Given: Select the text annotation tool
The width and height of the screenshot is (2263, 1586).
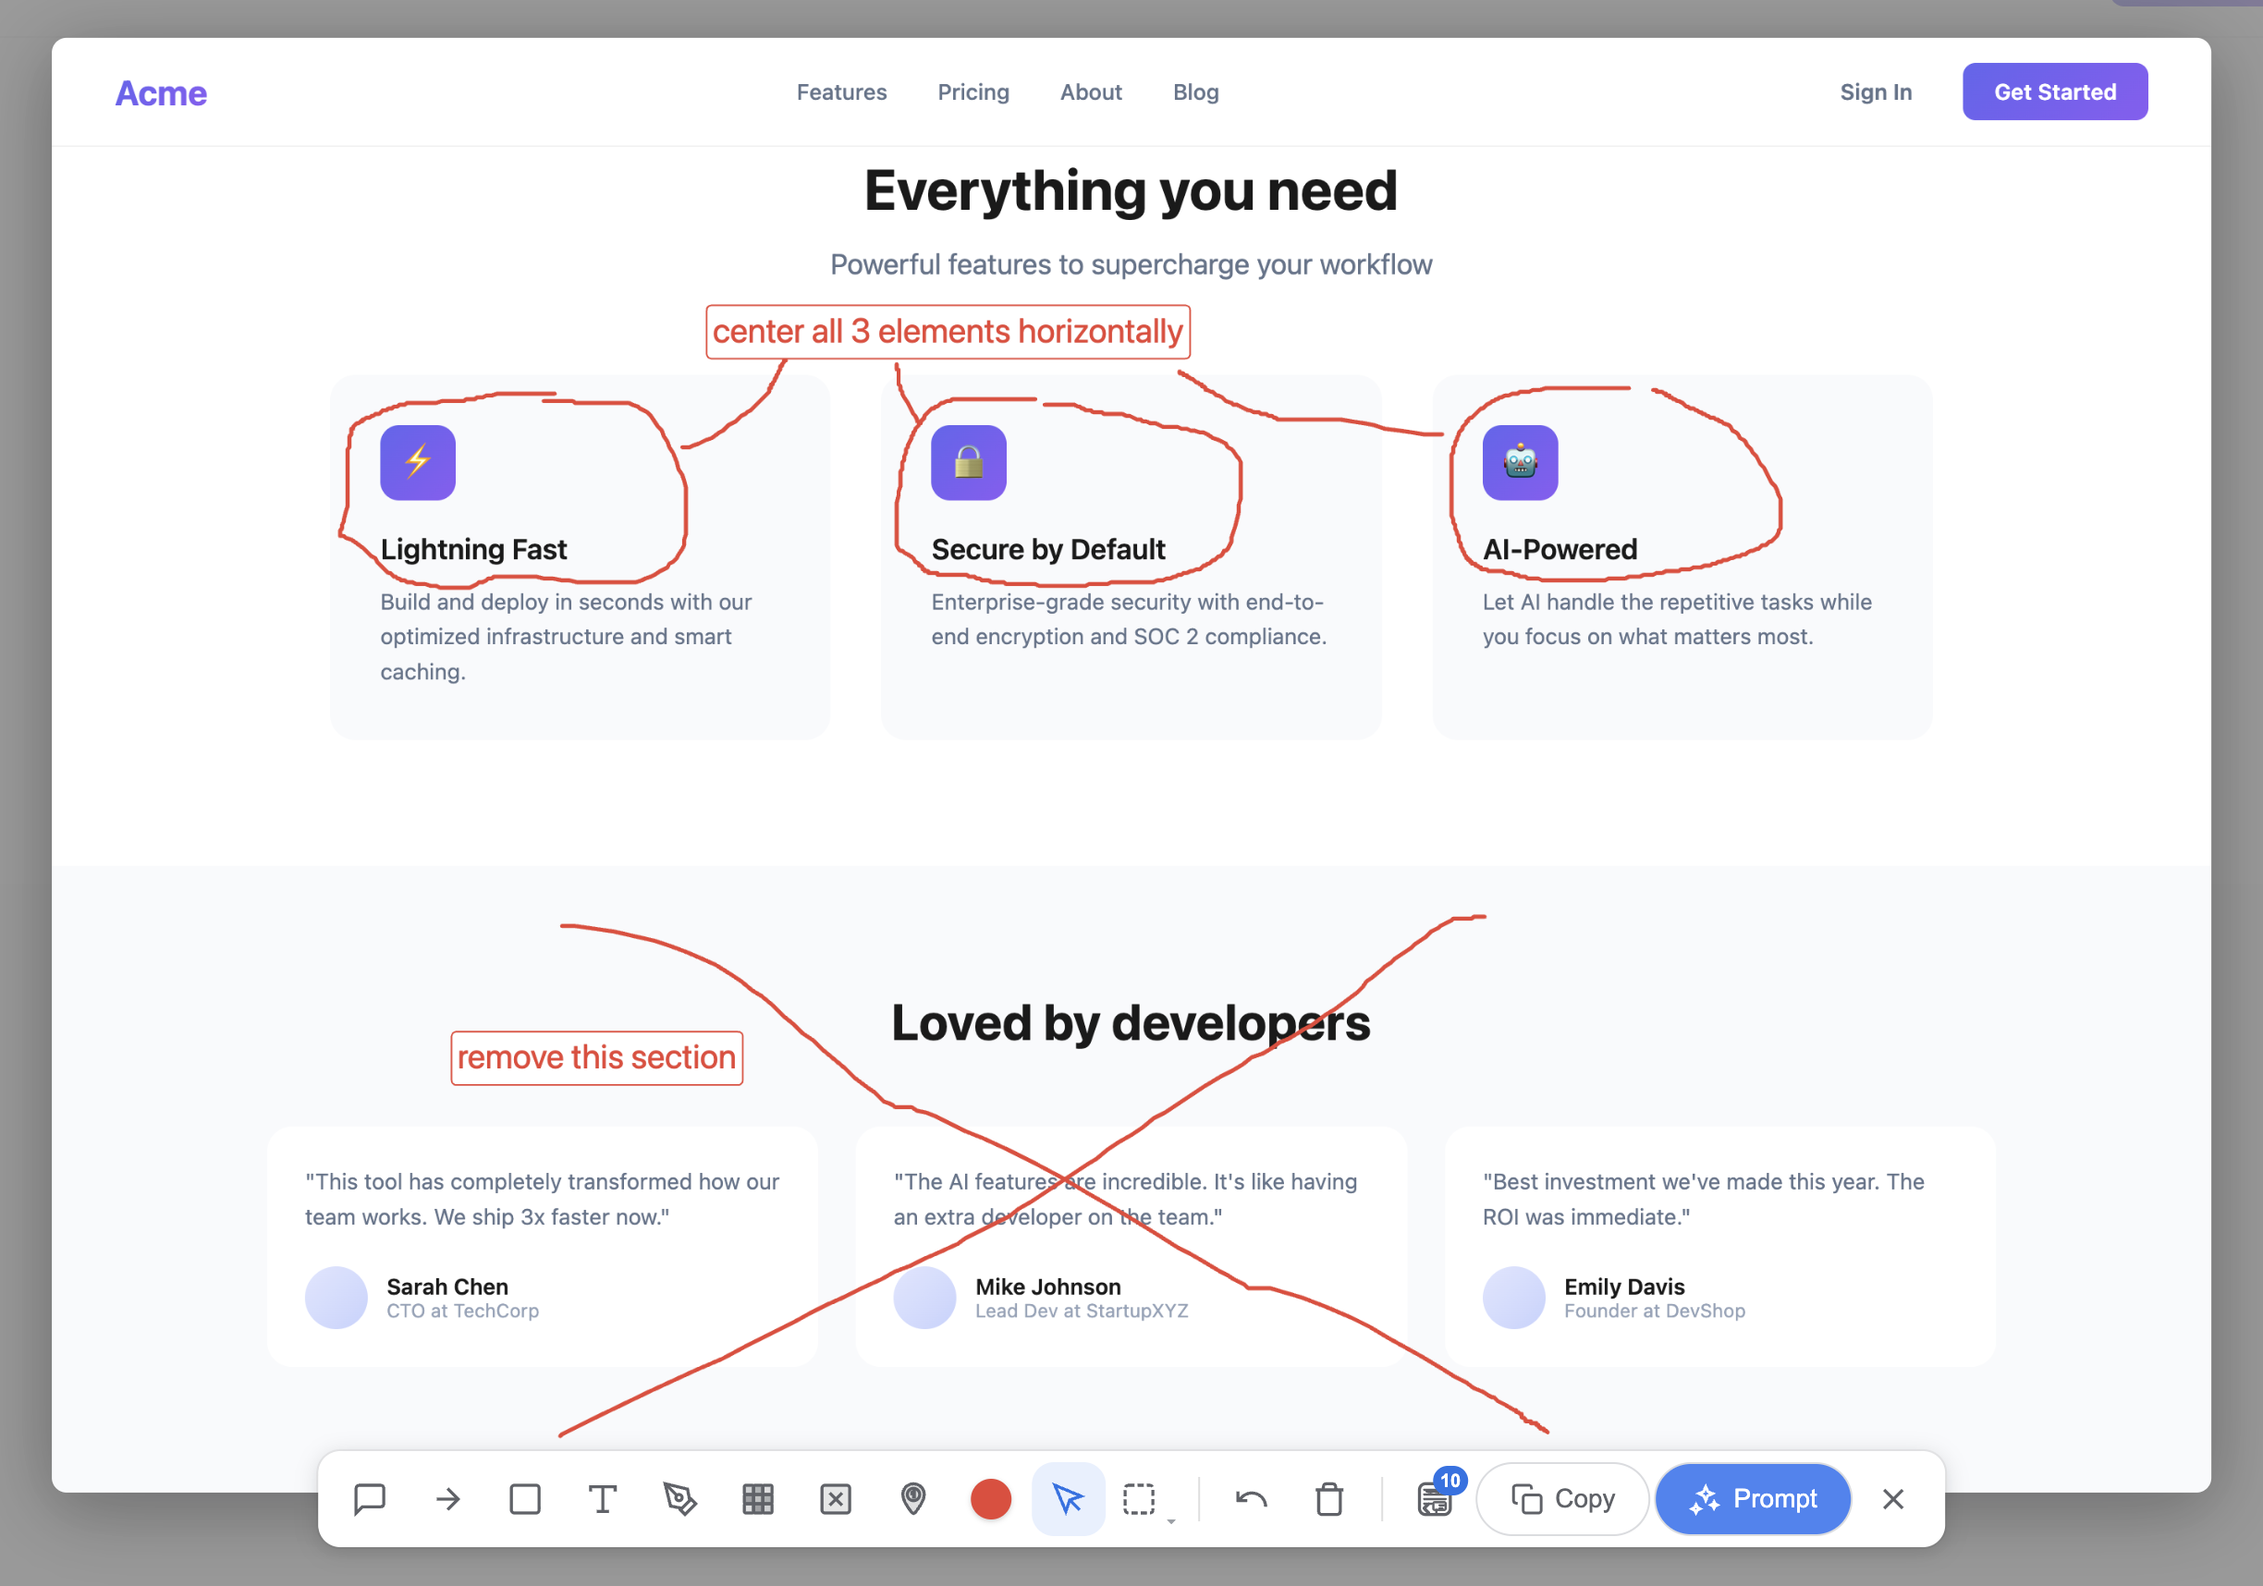Looking at the screenshot, I should coord(602,1499).
